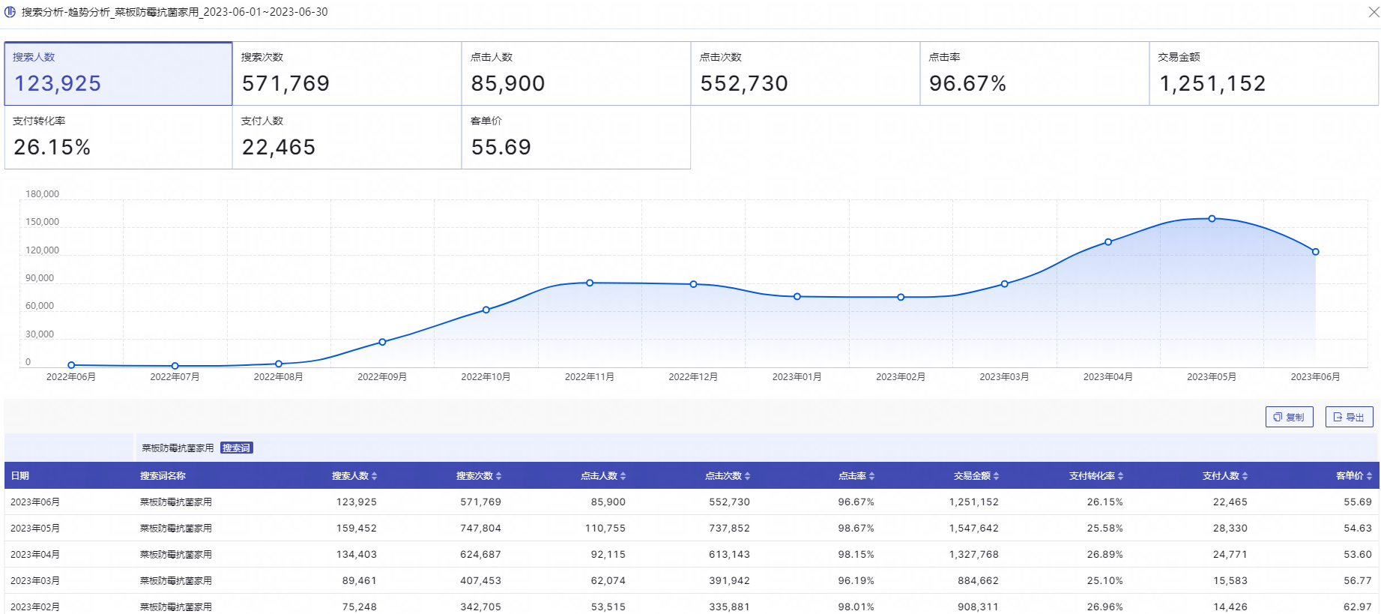Select the 搜索人数 metric card
1381x614 pixels.
point(118,73)
